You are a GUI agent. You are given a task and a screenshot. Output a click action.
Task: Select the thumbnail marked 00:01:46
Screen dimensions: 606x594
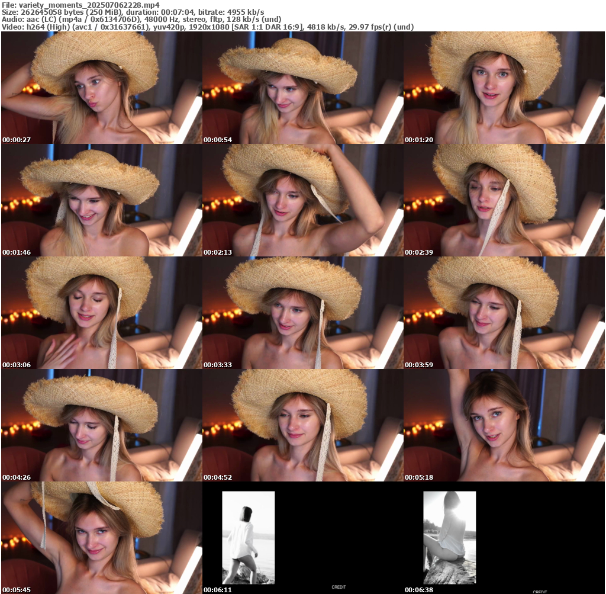pos(101,200)
